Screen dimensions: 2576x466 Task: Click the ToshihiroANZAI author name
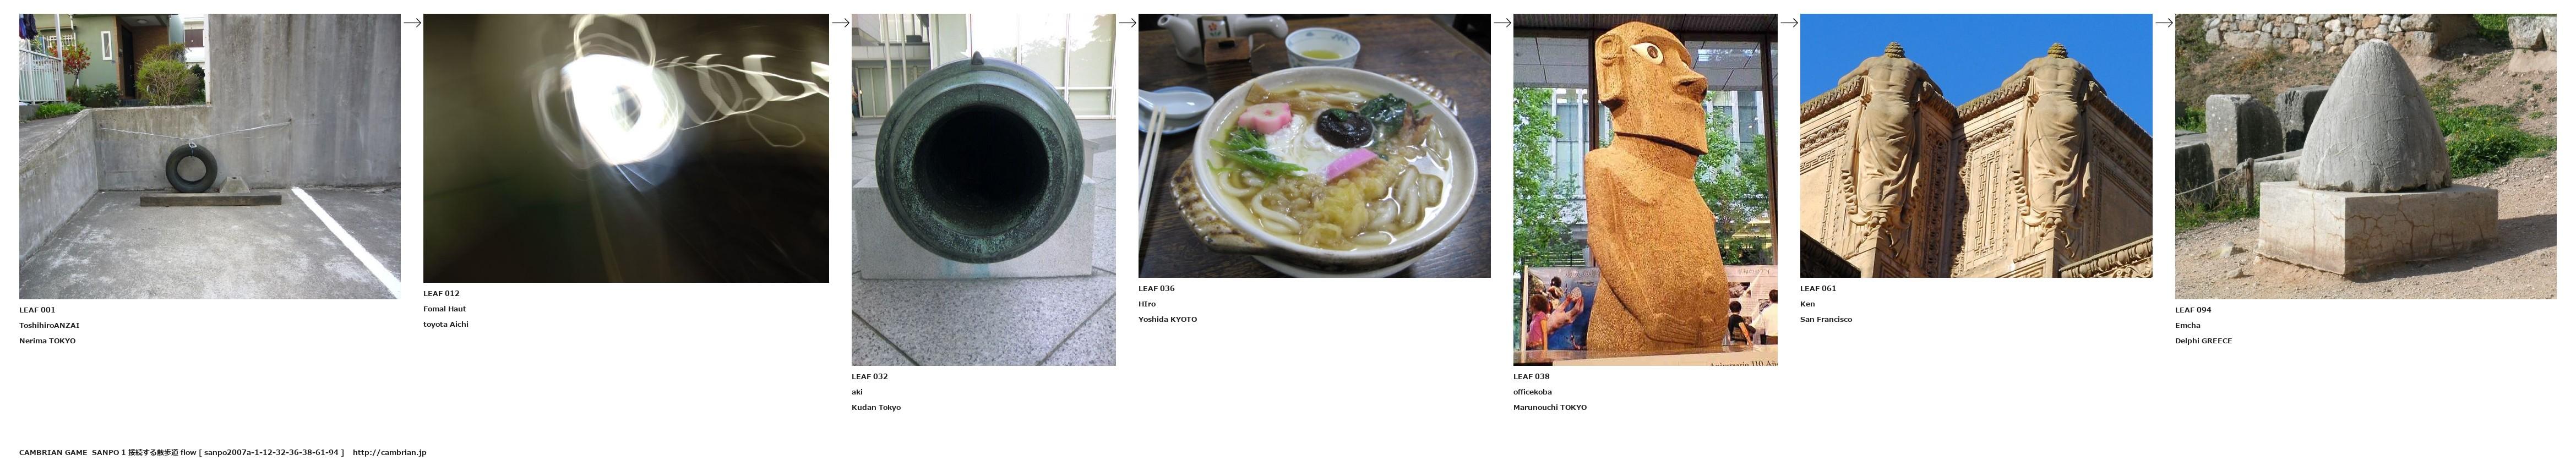(49, 326)
